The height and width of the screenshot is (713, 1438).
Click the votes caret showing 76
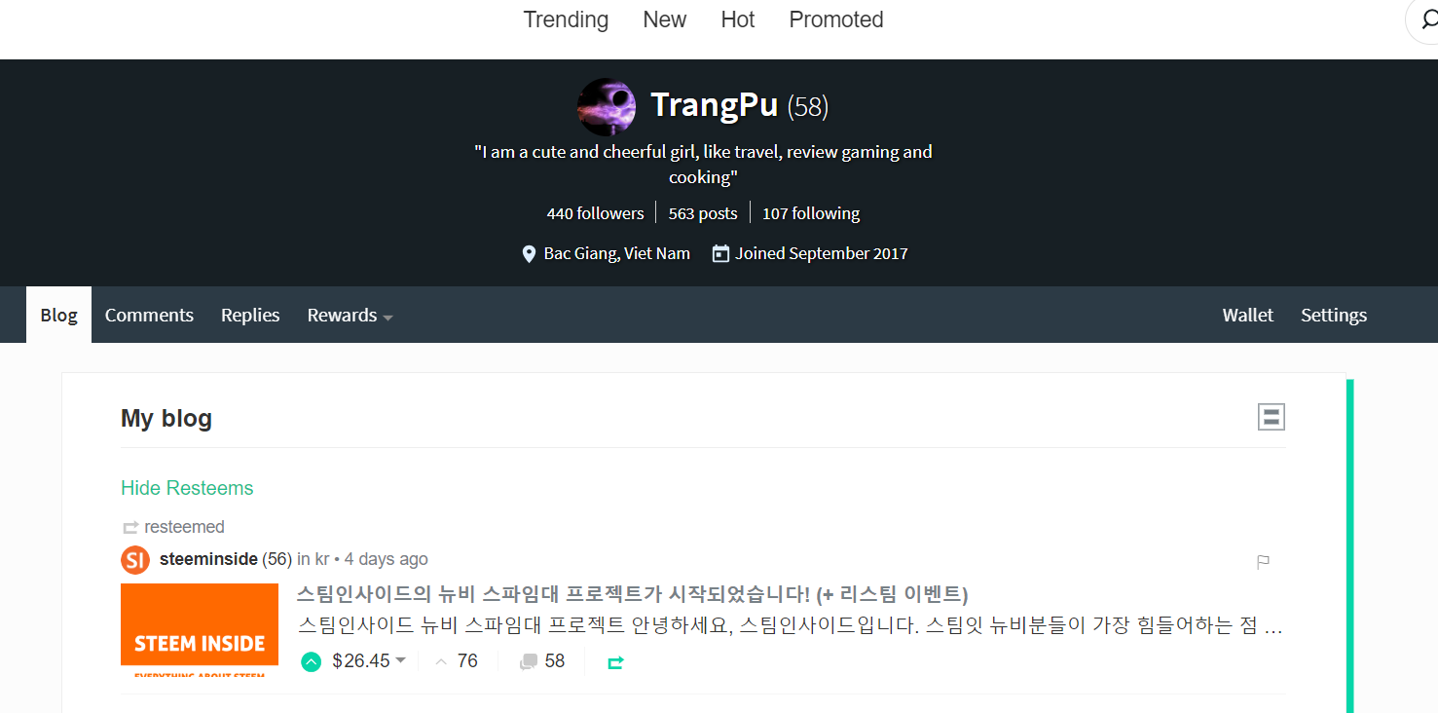click(x=441, y=662)
